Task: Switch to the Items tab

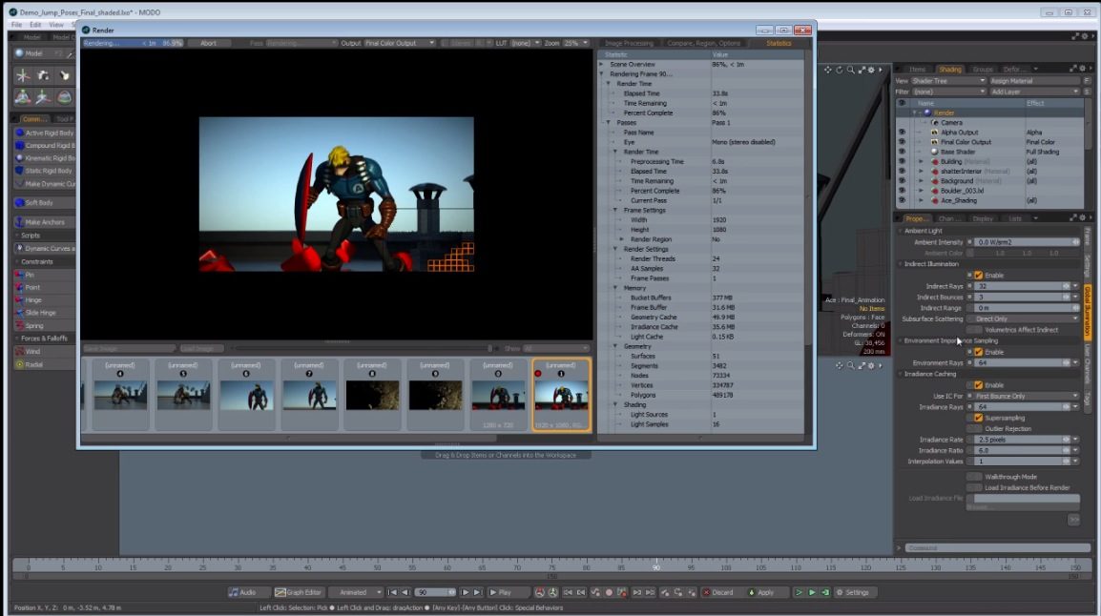Action: [x=917, y=70]
